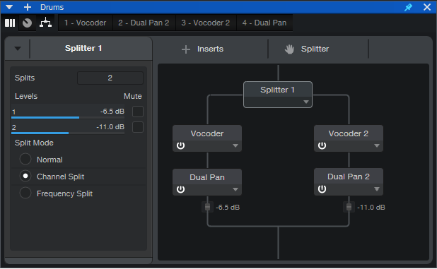Open the Vocoder node dropdown arrow
This screenshot has width=437, height=269.
pyautogui.click(x=235, y=145)
